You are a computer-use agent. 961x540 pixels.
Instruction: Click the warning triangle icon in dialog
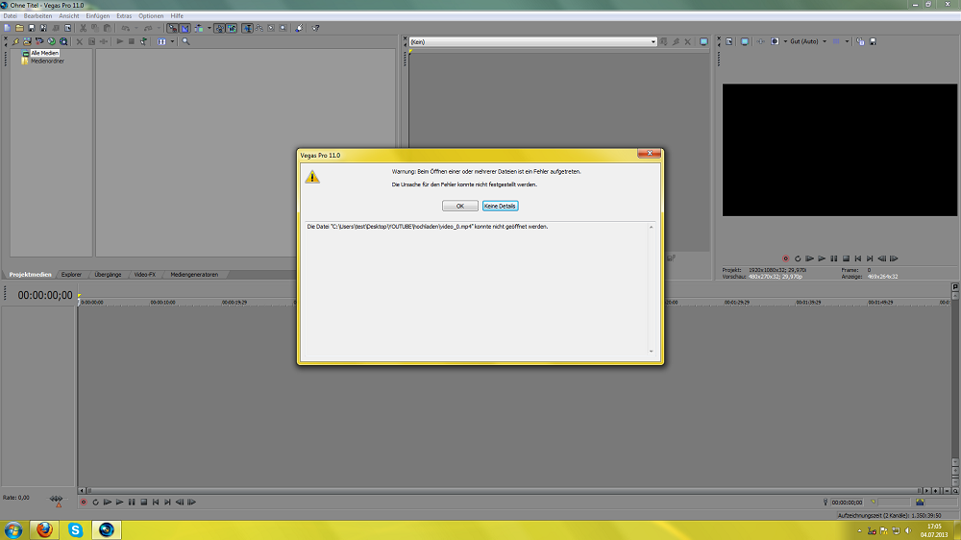pos(312,177)
